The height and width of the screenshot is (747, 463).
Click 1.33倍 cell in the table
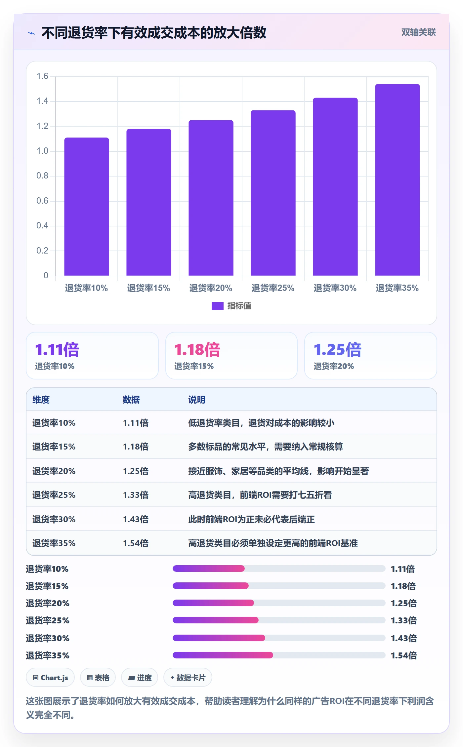(x=136, y=495)
